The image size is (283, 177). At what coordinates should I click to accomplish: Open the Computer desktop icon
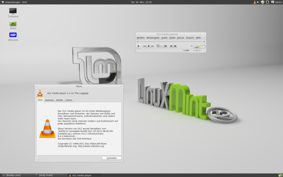pos(13,13)
